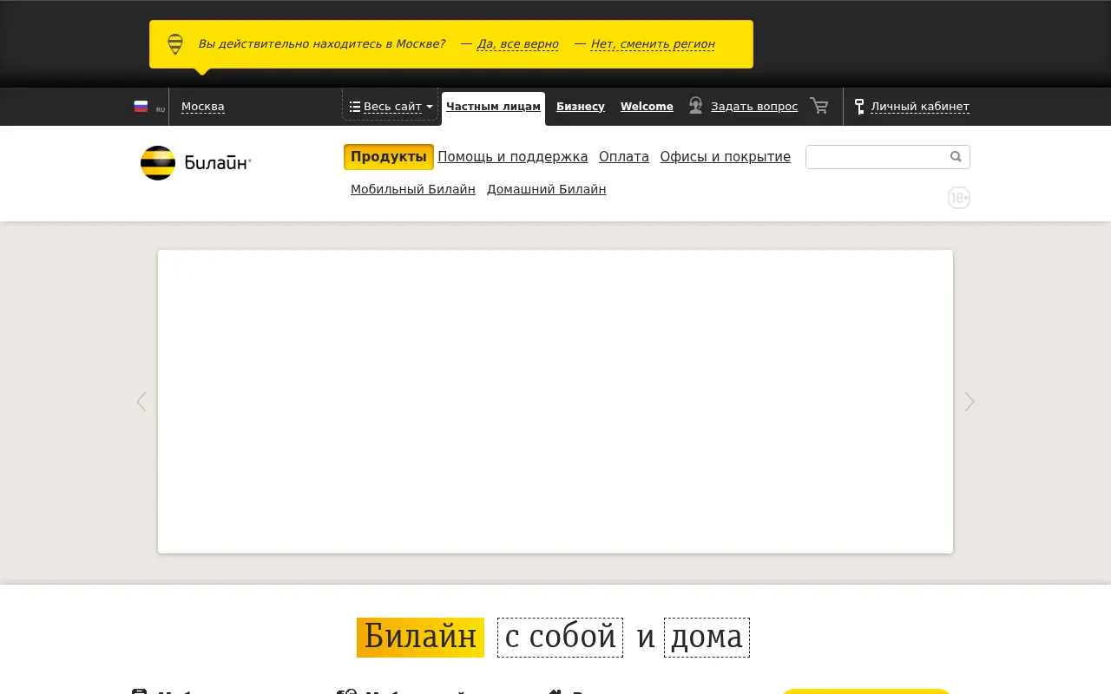Select the 'дома' toggle in heading
The height and width of the screenshot is (694, 1111).
[707, 638]
